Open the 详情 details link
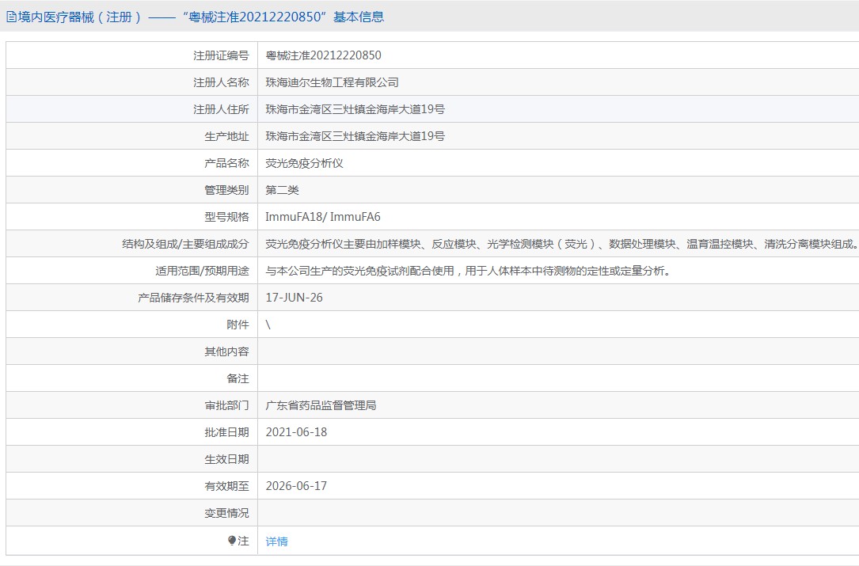The image size is (859, 566). tap(276, 541)
